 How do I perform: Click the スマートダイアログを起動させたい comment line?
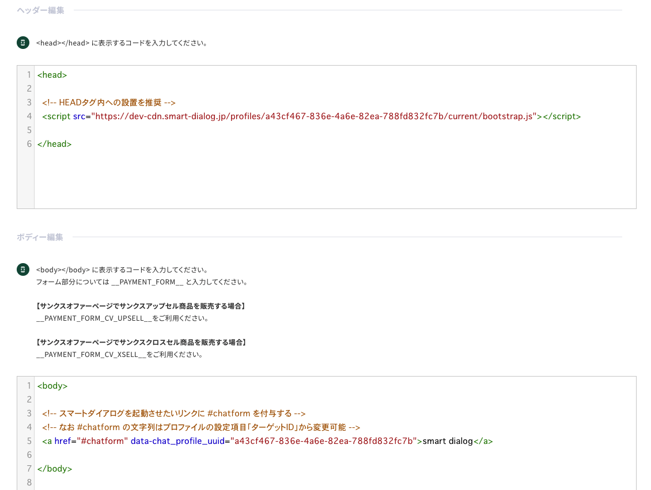click(173, 413)
